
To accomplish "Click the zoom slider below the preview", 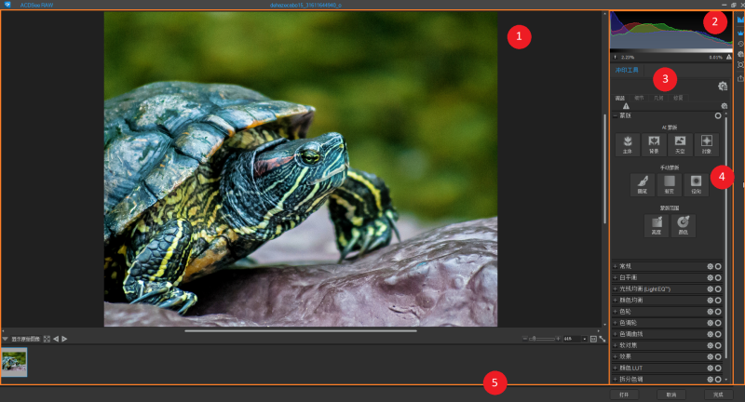I will coord(543,339).
